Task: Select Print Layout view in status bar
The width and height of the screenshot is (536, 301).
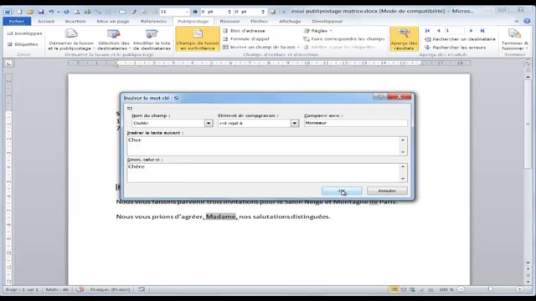Action: click(x=394, y=289)
